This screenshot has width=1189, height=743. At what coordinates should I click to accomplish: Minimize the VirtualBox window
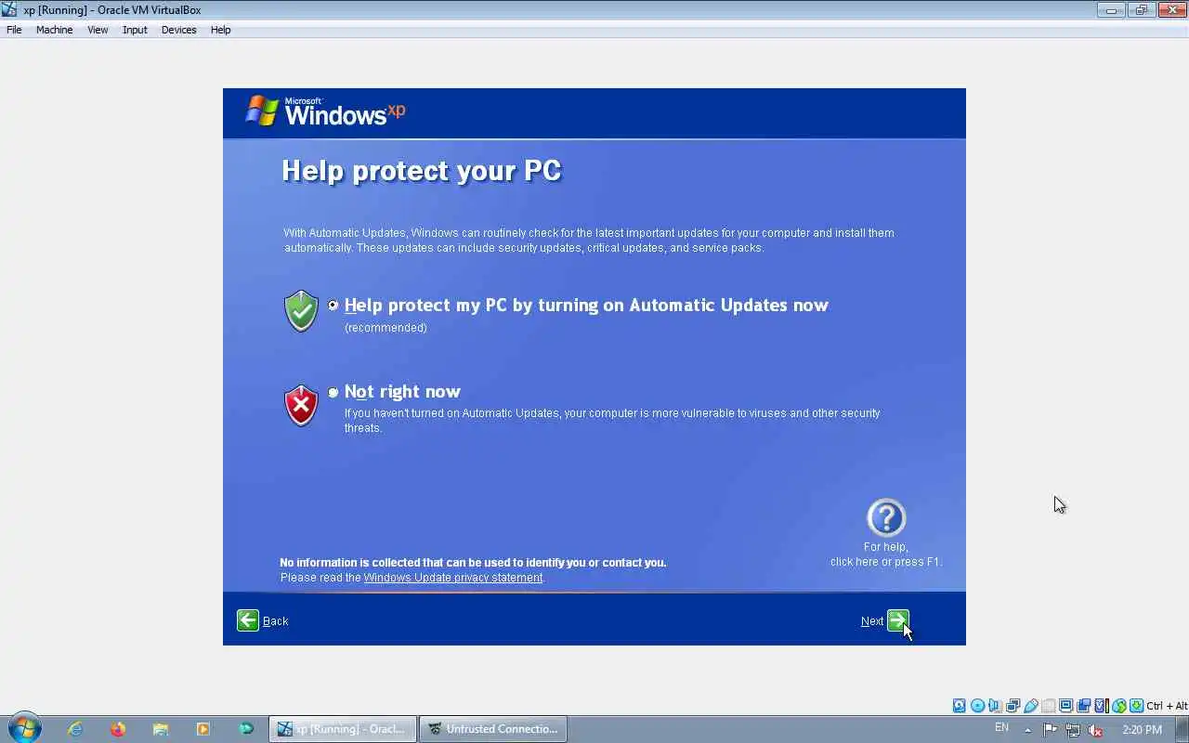tap(1111, 10)
